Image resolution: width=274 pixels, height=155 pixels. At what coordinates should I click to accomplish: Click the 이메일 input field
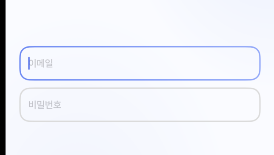[140, 63]
